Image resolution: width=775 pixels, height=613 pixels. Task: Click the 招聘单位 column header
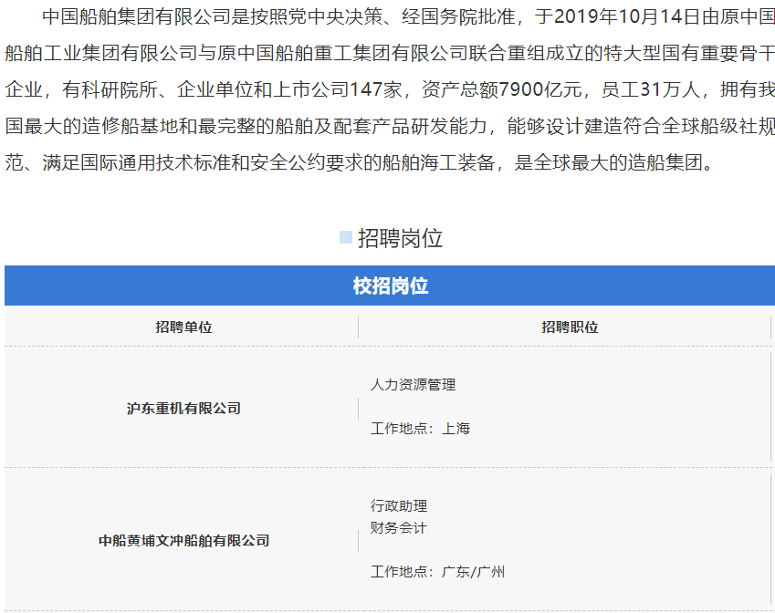[x=183, y=327]
